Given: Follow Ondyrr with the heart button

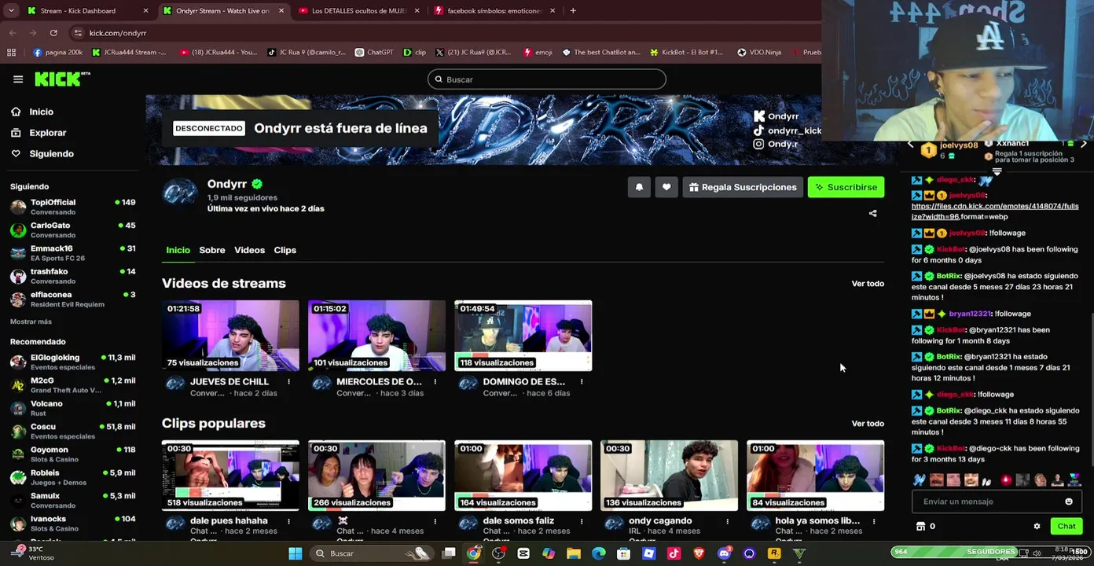Looking at the screenshot, I should (666, 187).
